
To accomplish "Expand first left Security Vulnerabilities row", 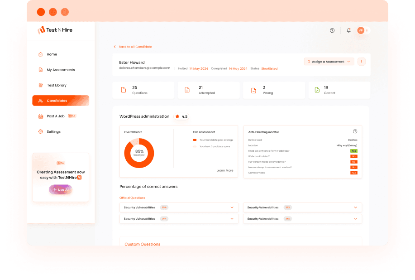I will click(179, 208).
